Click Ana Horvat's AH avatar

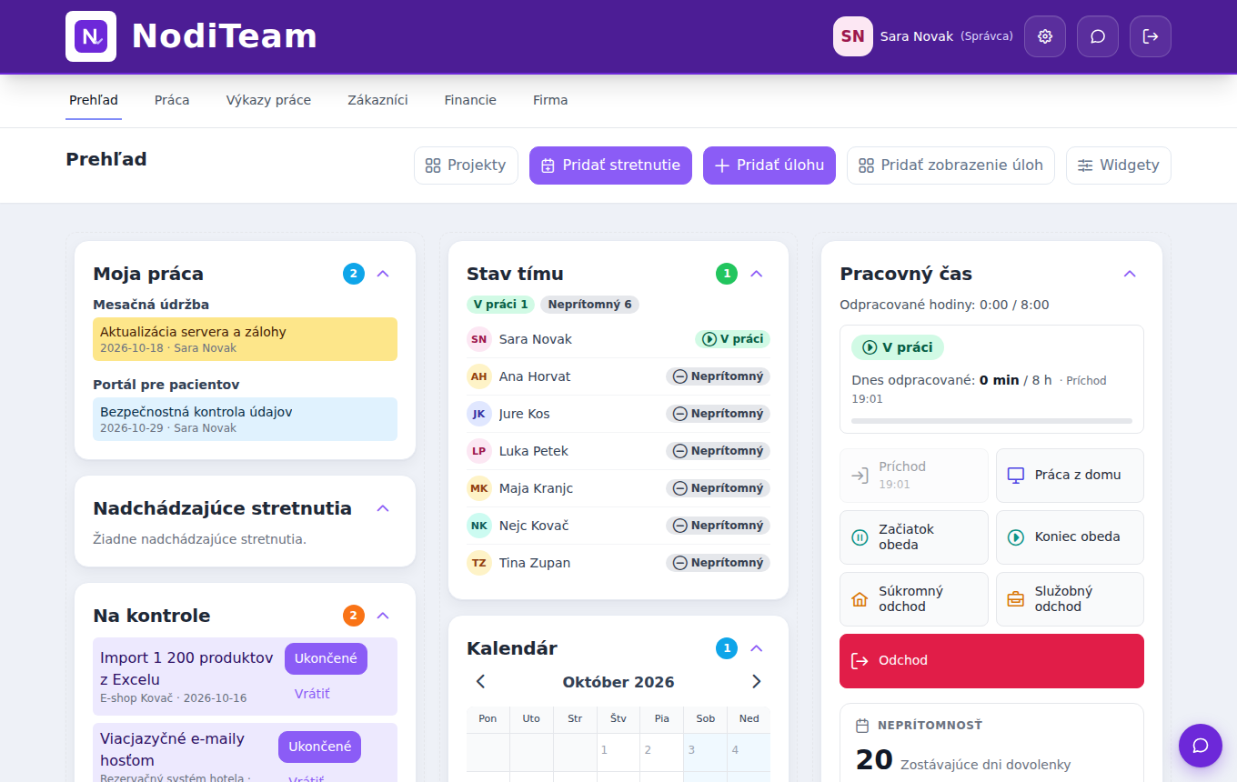click(x=479, y=376)
